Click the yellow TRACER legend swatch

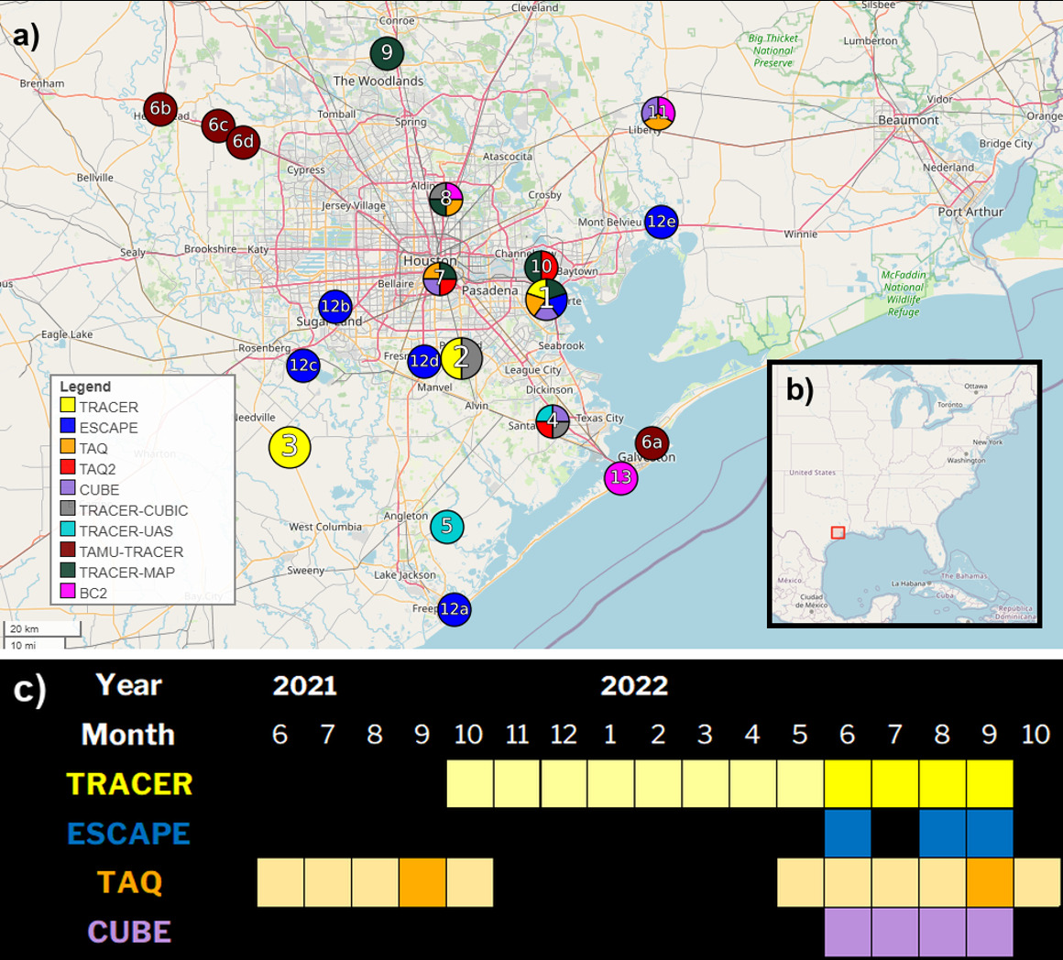click(68, 408)
